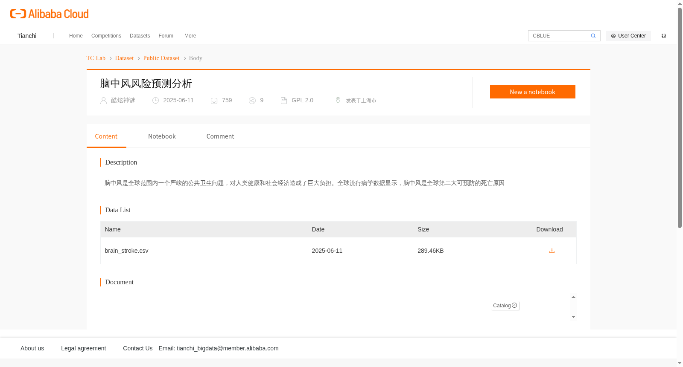Navigate to TC Lab breadcrumb
The width and height of the screenshot is (683, 367).
[96, 58]
